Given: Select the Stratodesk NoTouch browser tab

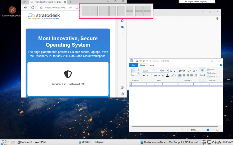Looking at the screenshot, I should tap(48, 2).
